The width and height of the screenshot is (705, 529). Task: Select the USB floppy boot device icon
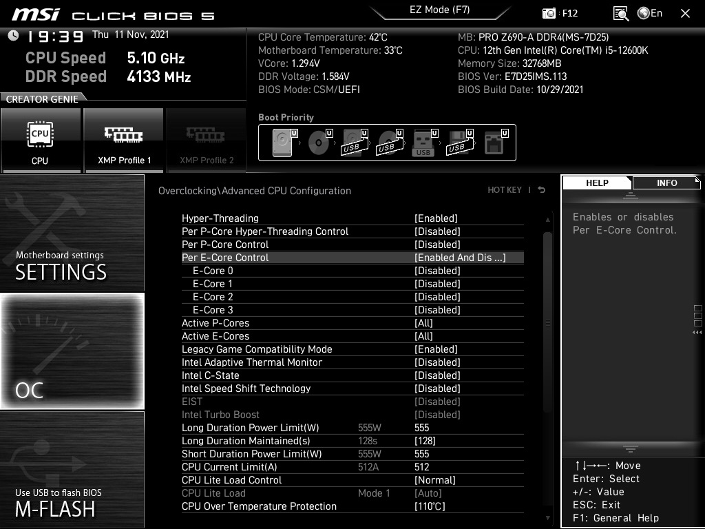click(460, 143)
